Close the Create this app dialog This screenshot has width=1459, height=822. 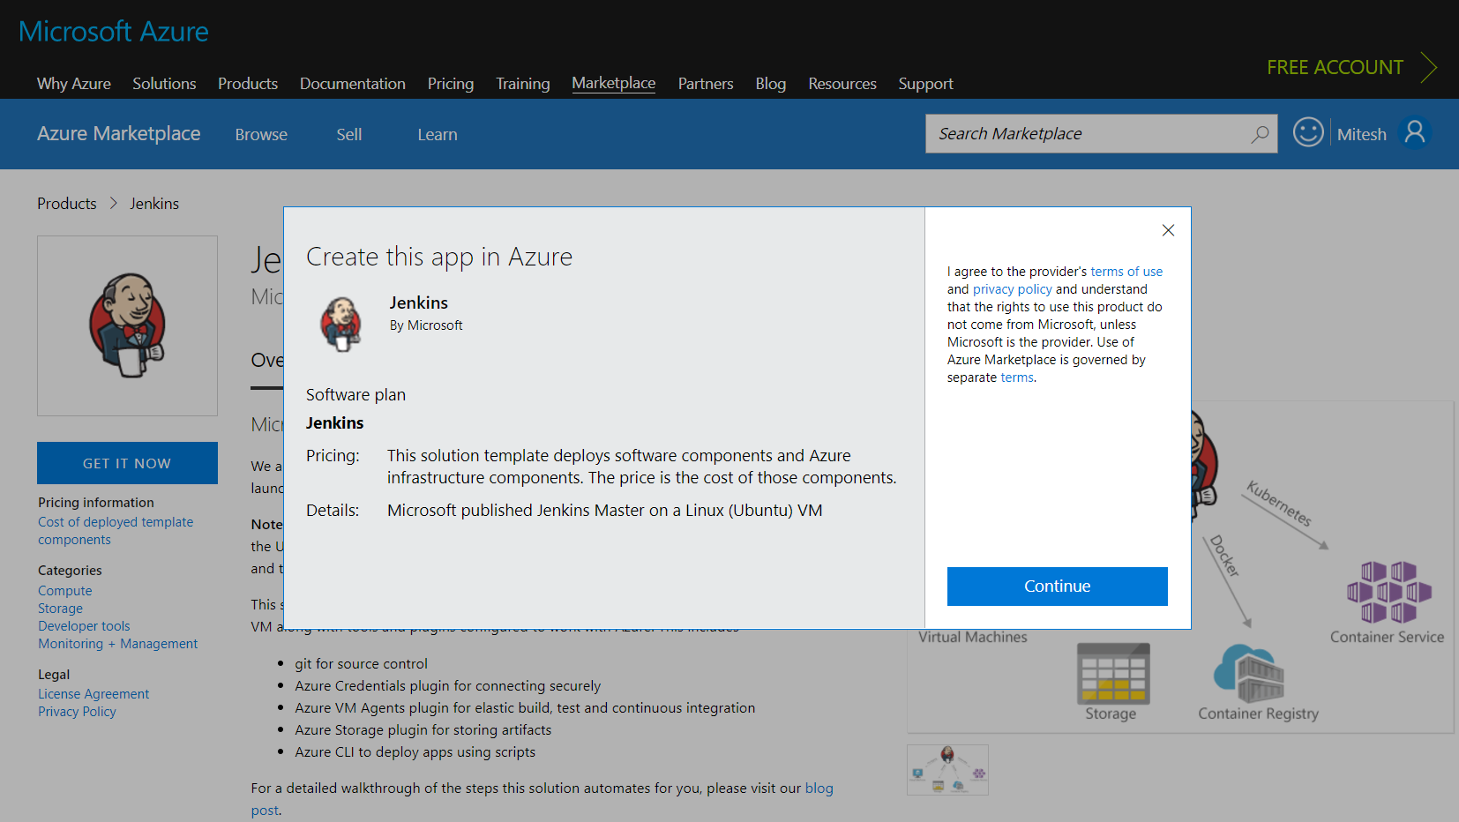pyautogui.click(x=1168, y=230)
